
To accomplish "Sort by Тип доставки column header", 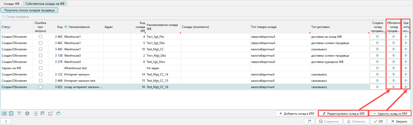I will point(340,27).
